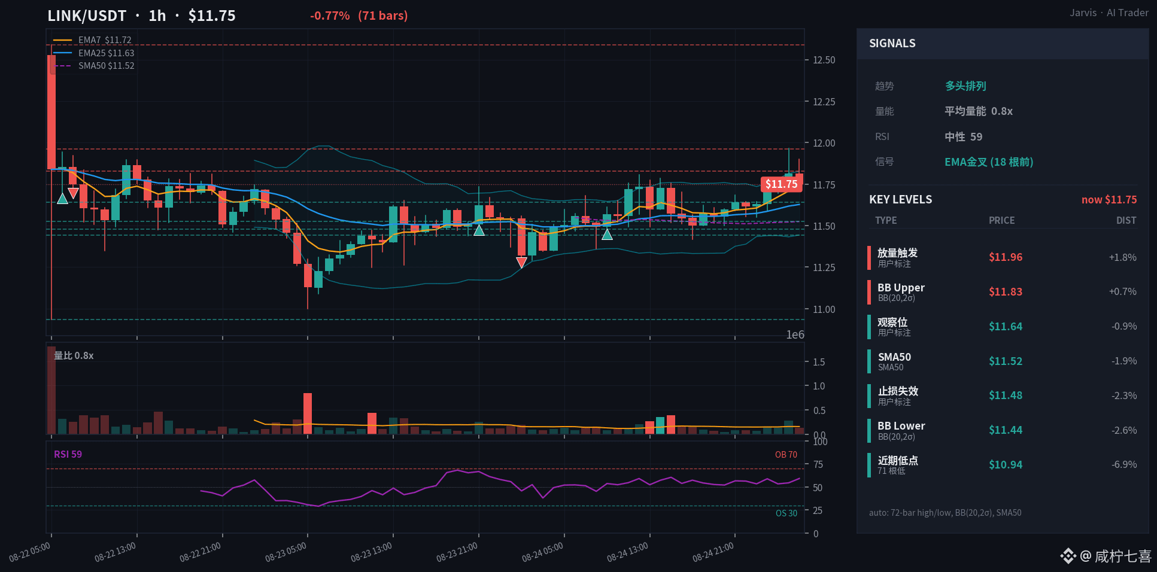Select the $11.64 price value
This screenshot has height=572, width=1157.
[x=1006, y=327]
